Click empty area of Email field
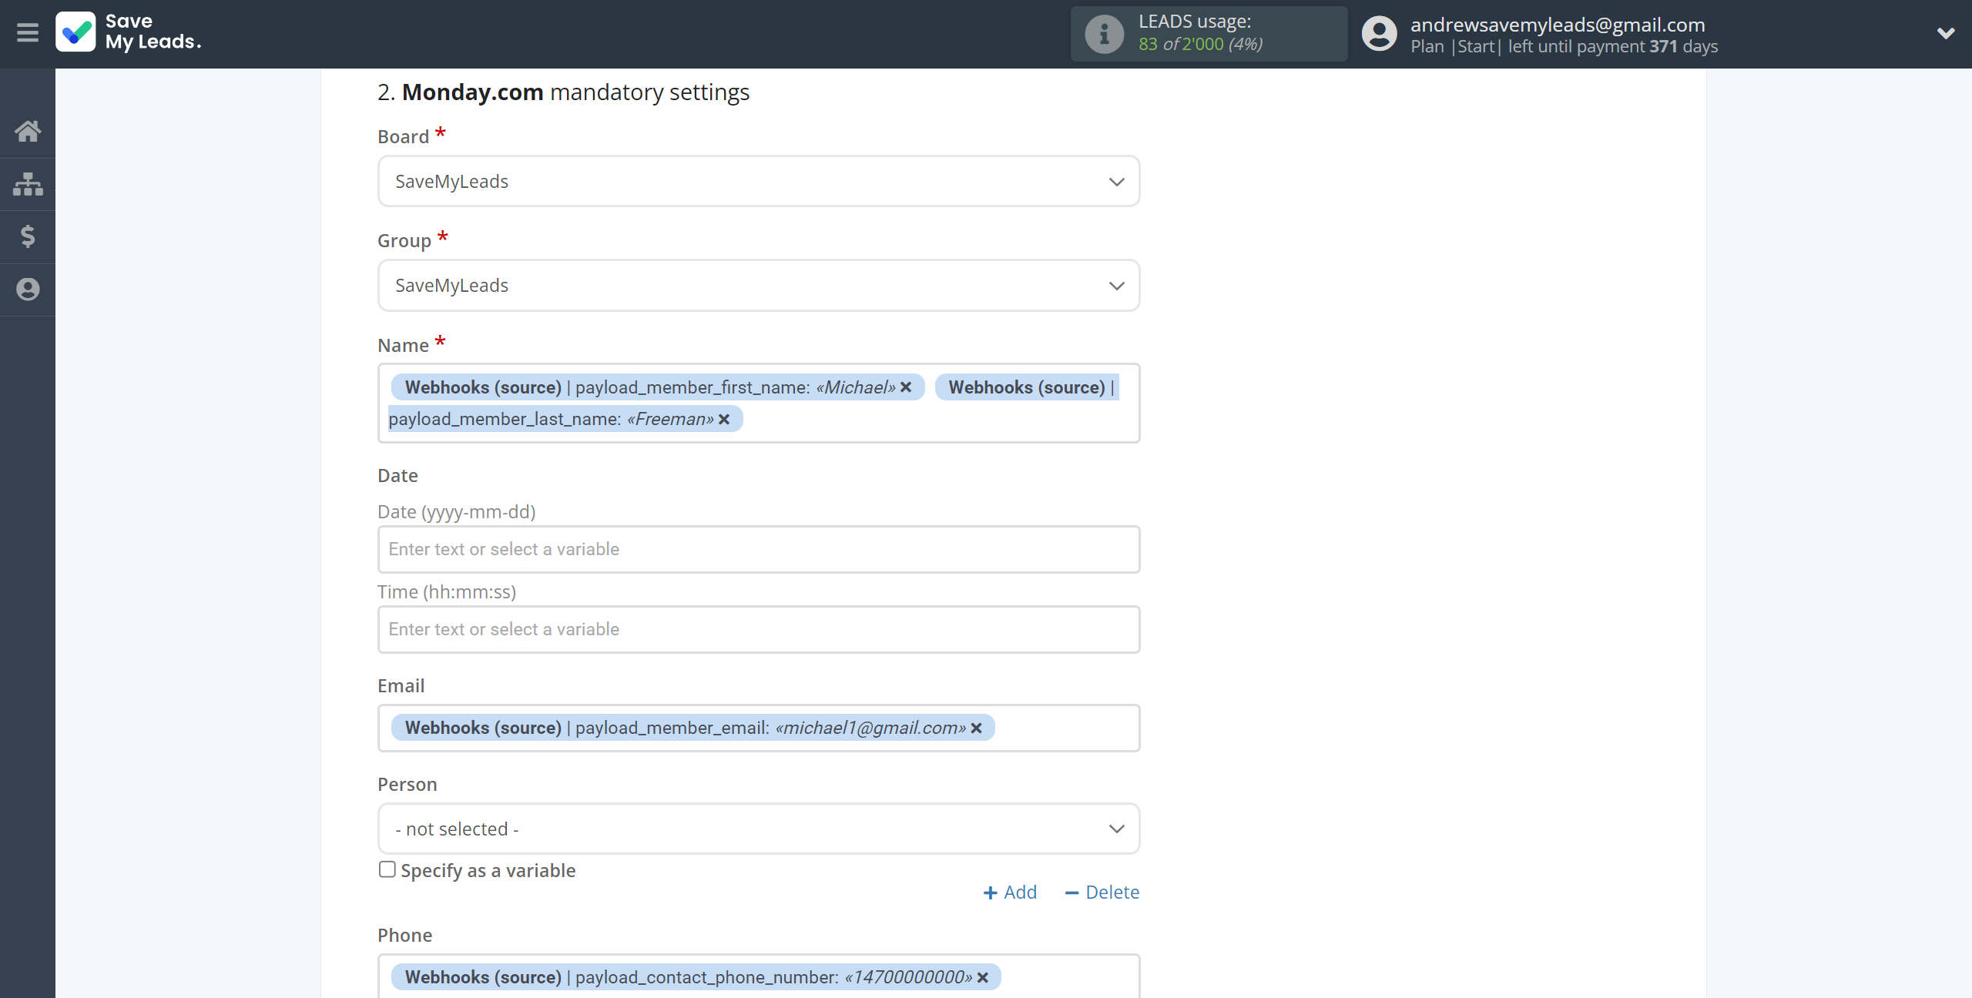 pyautogui.click(x=1066, y=728)
